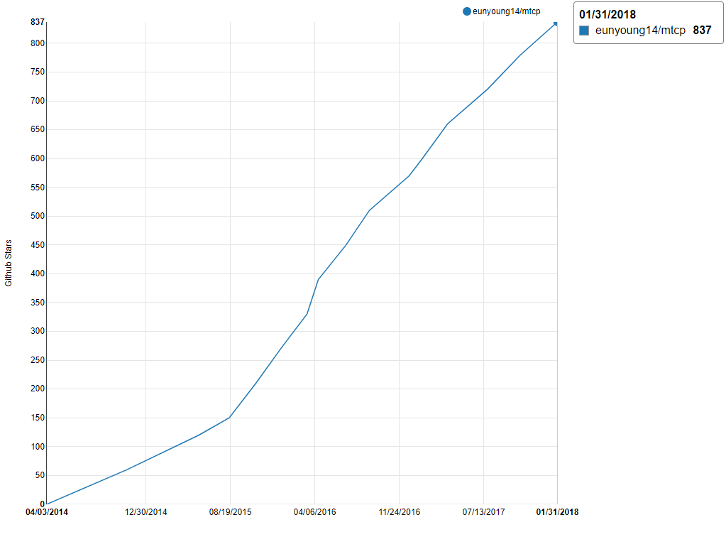Select the 500 y-axis tick label
726x537 pixels.
(x=37, y=216)
